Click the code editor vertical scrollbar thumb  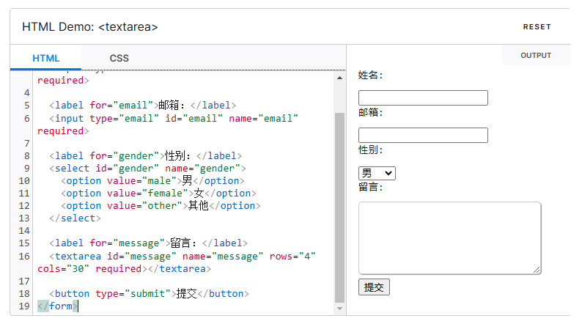(x=339, y=205)
